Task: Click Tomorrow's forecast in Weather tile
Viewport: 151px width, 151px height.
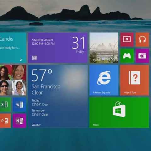Action: (x=40, y=113)
